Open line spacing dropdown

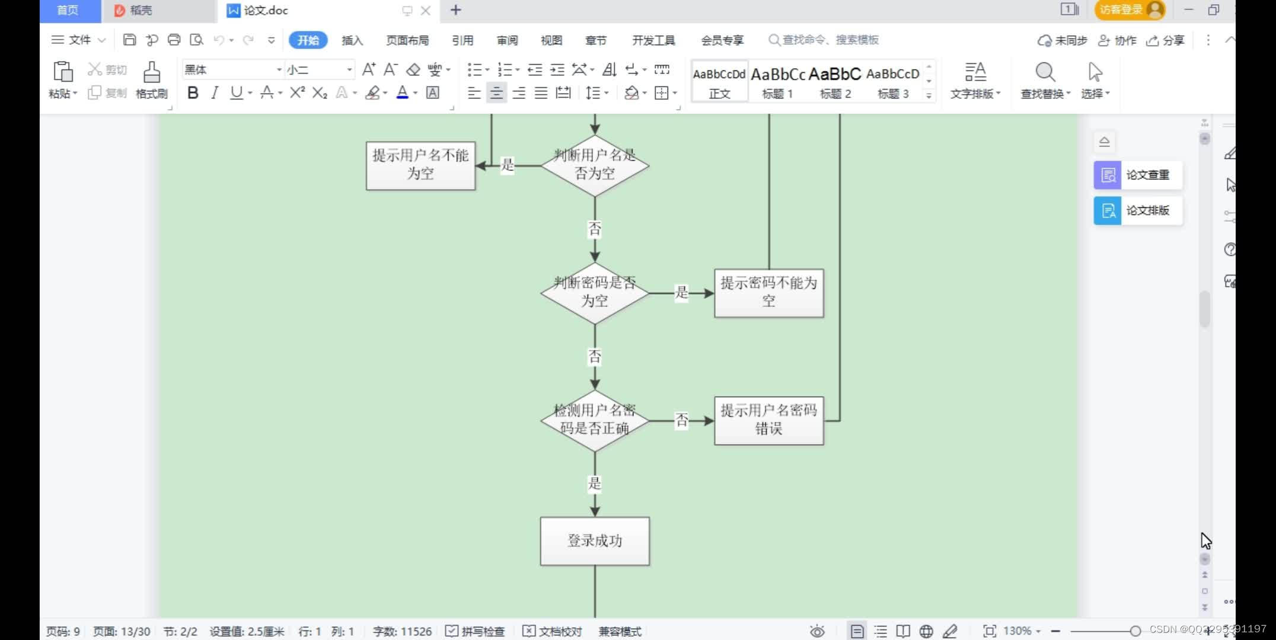point(607,93)
